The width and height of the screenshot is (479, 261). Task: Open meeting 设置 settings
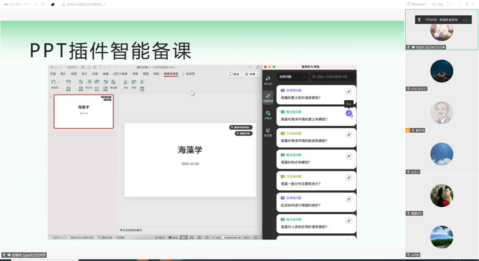click(438, 4)
